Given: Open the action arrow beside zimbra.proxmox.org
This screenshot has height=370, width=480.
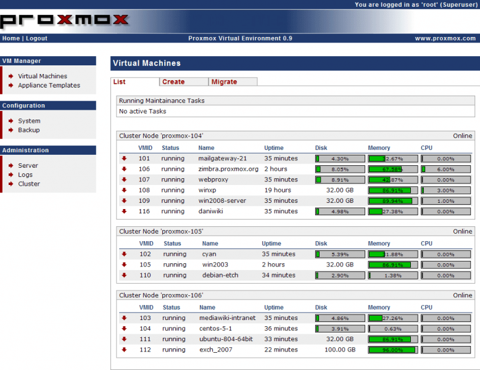Looking at the screenshot, I should [x=124, y=169].
